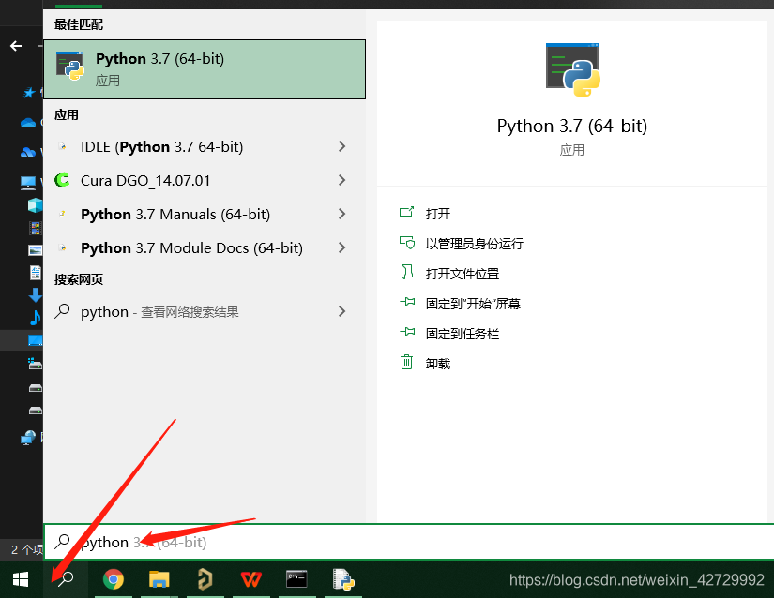Open the Windows Start button
This screenshot has height=598, width=774.
click(21, 579)
